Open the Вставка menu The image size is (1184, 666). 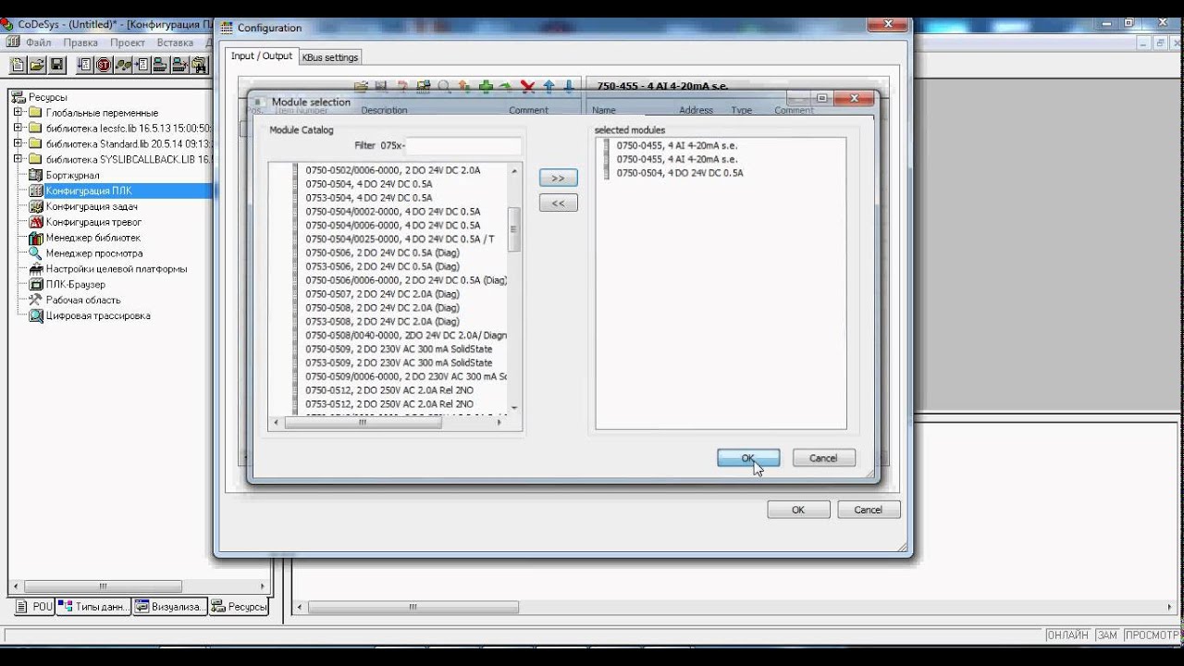pyautogui.click(x=175, y=43)
